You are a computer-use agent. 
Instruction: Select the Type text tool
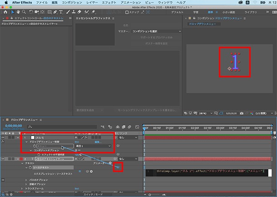pos(61,12)
